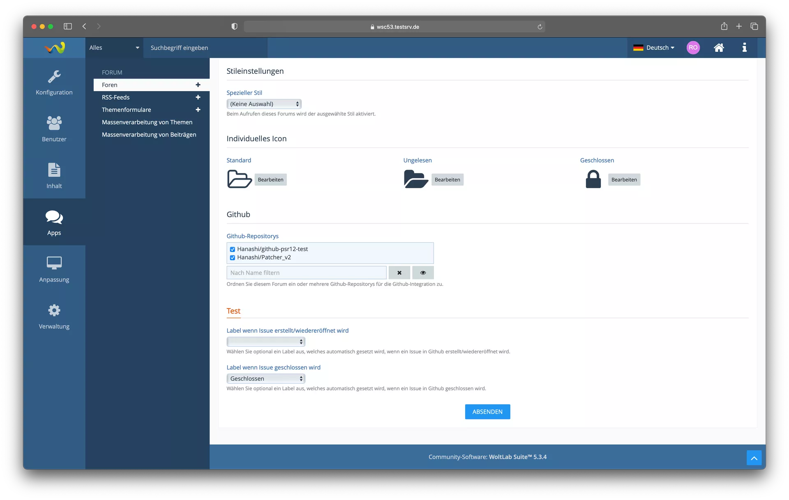
Task: Uncheck Hanashi/Patcher_v2 repository
Action: tap(233, 258)
